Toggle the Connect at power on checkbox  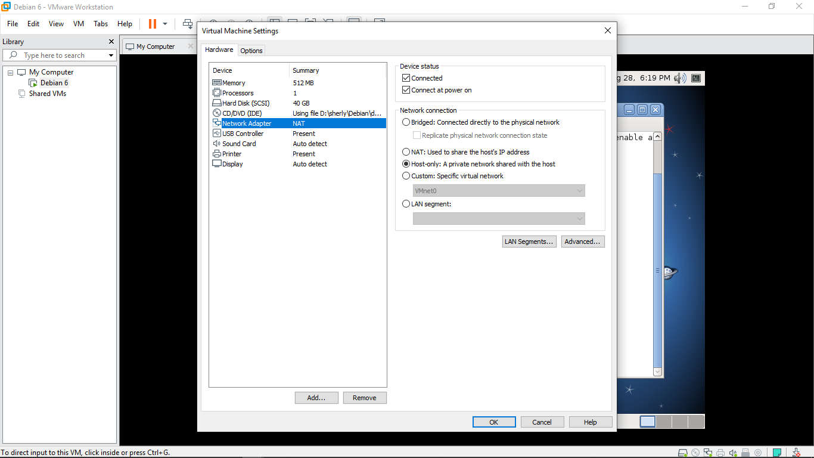point(406,90)
